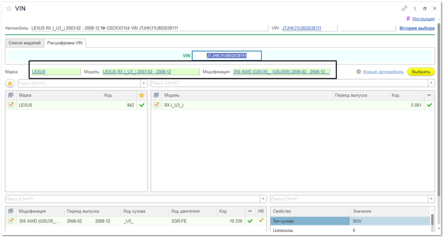This screenshot has height=238, width=444.
Task: Click minus icon in modification table header
Action: click(250, 211)
